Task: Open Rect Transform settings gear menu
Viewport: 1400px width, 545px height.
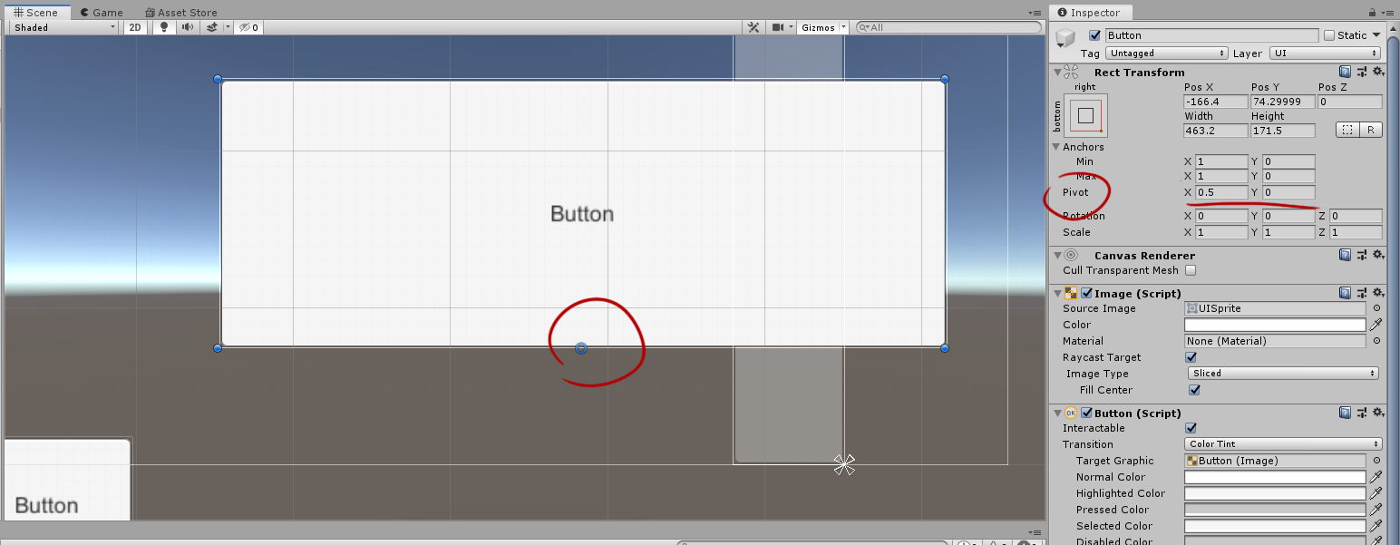Action: pyautogui.click(x=1377, y=72)
